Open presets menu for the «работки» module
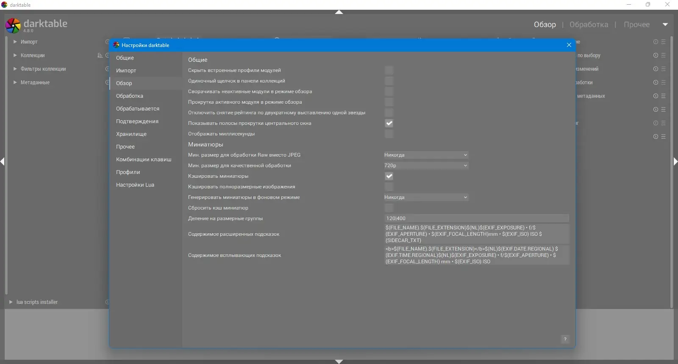 pyautogui.click(x=663, y=83)
